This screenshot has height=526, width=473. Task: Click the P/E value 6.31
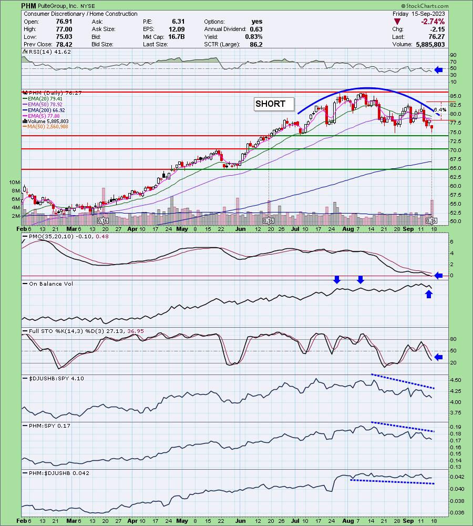[178, 22]
